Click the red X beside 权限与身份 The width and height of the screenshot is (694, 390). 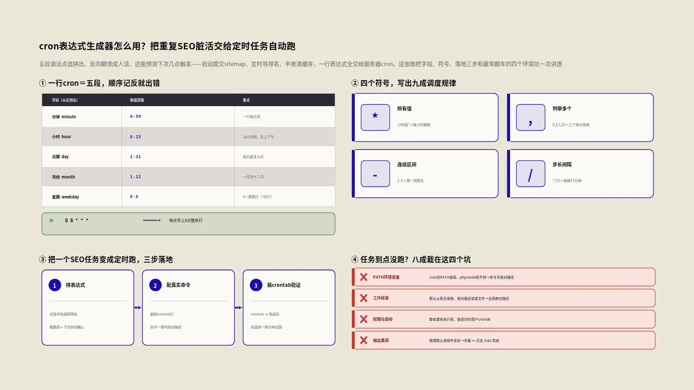point(363,319)
